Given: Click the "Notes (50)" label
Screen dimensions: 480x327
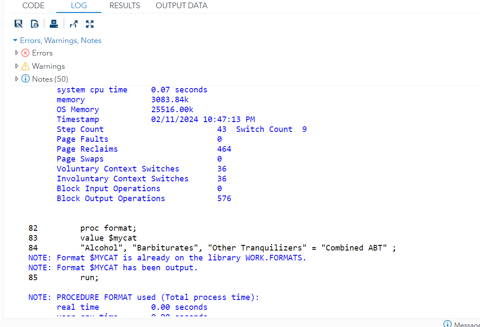Looking at the screenshot, I should click(50, 79).
